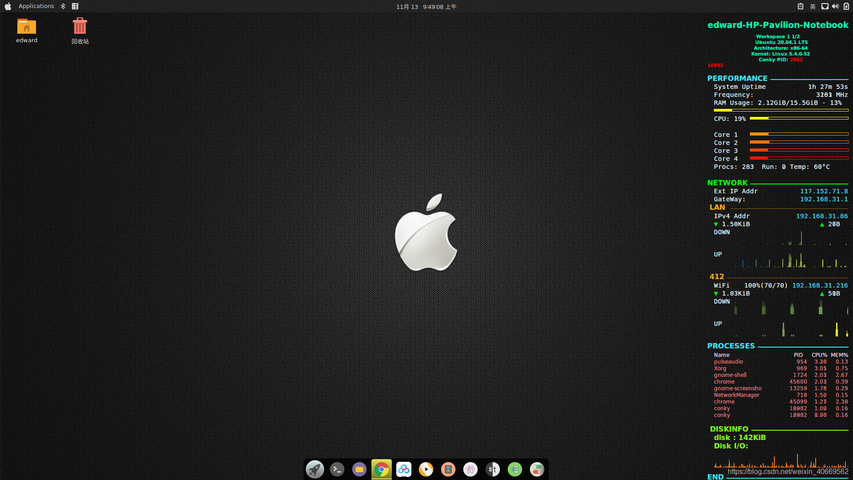Click the Apple logo in top bar
The height and width of the screenshot is (480, 853).
point(8,6)
